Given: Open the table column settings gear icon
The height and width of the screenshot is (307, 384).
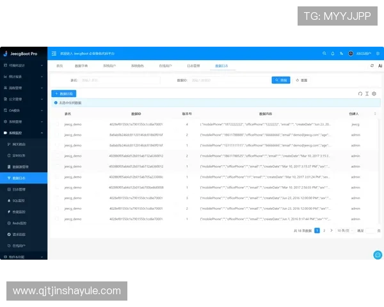Looking at the screenshot, I should coord(374,93).
